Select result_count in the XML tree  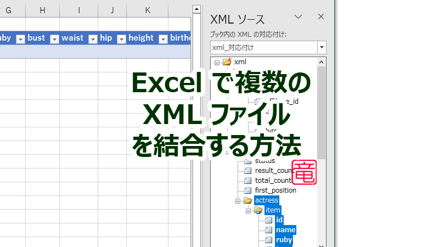274,171
